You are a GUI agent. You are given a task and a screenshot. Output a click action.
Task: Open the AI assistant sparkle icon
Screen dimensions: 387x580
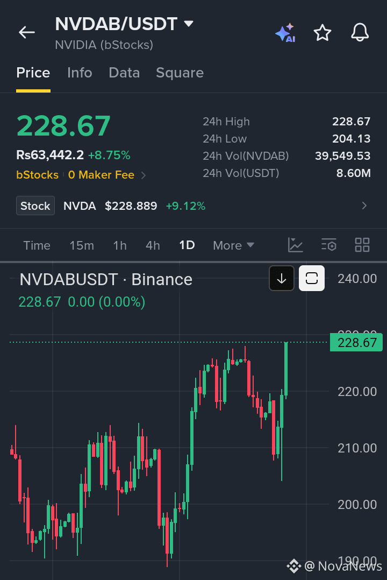pos(285,32)
